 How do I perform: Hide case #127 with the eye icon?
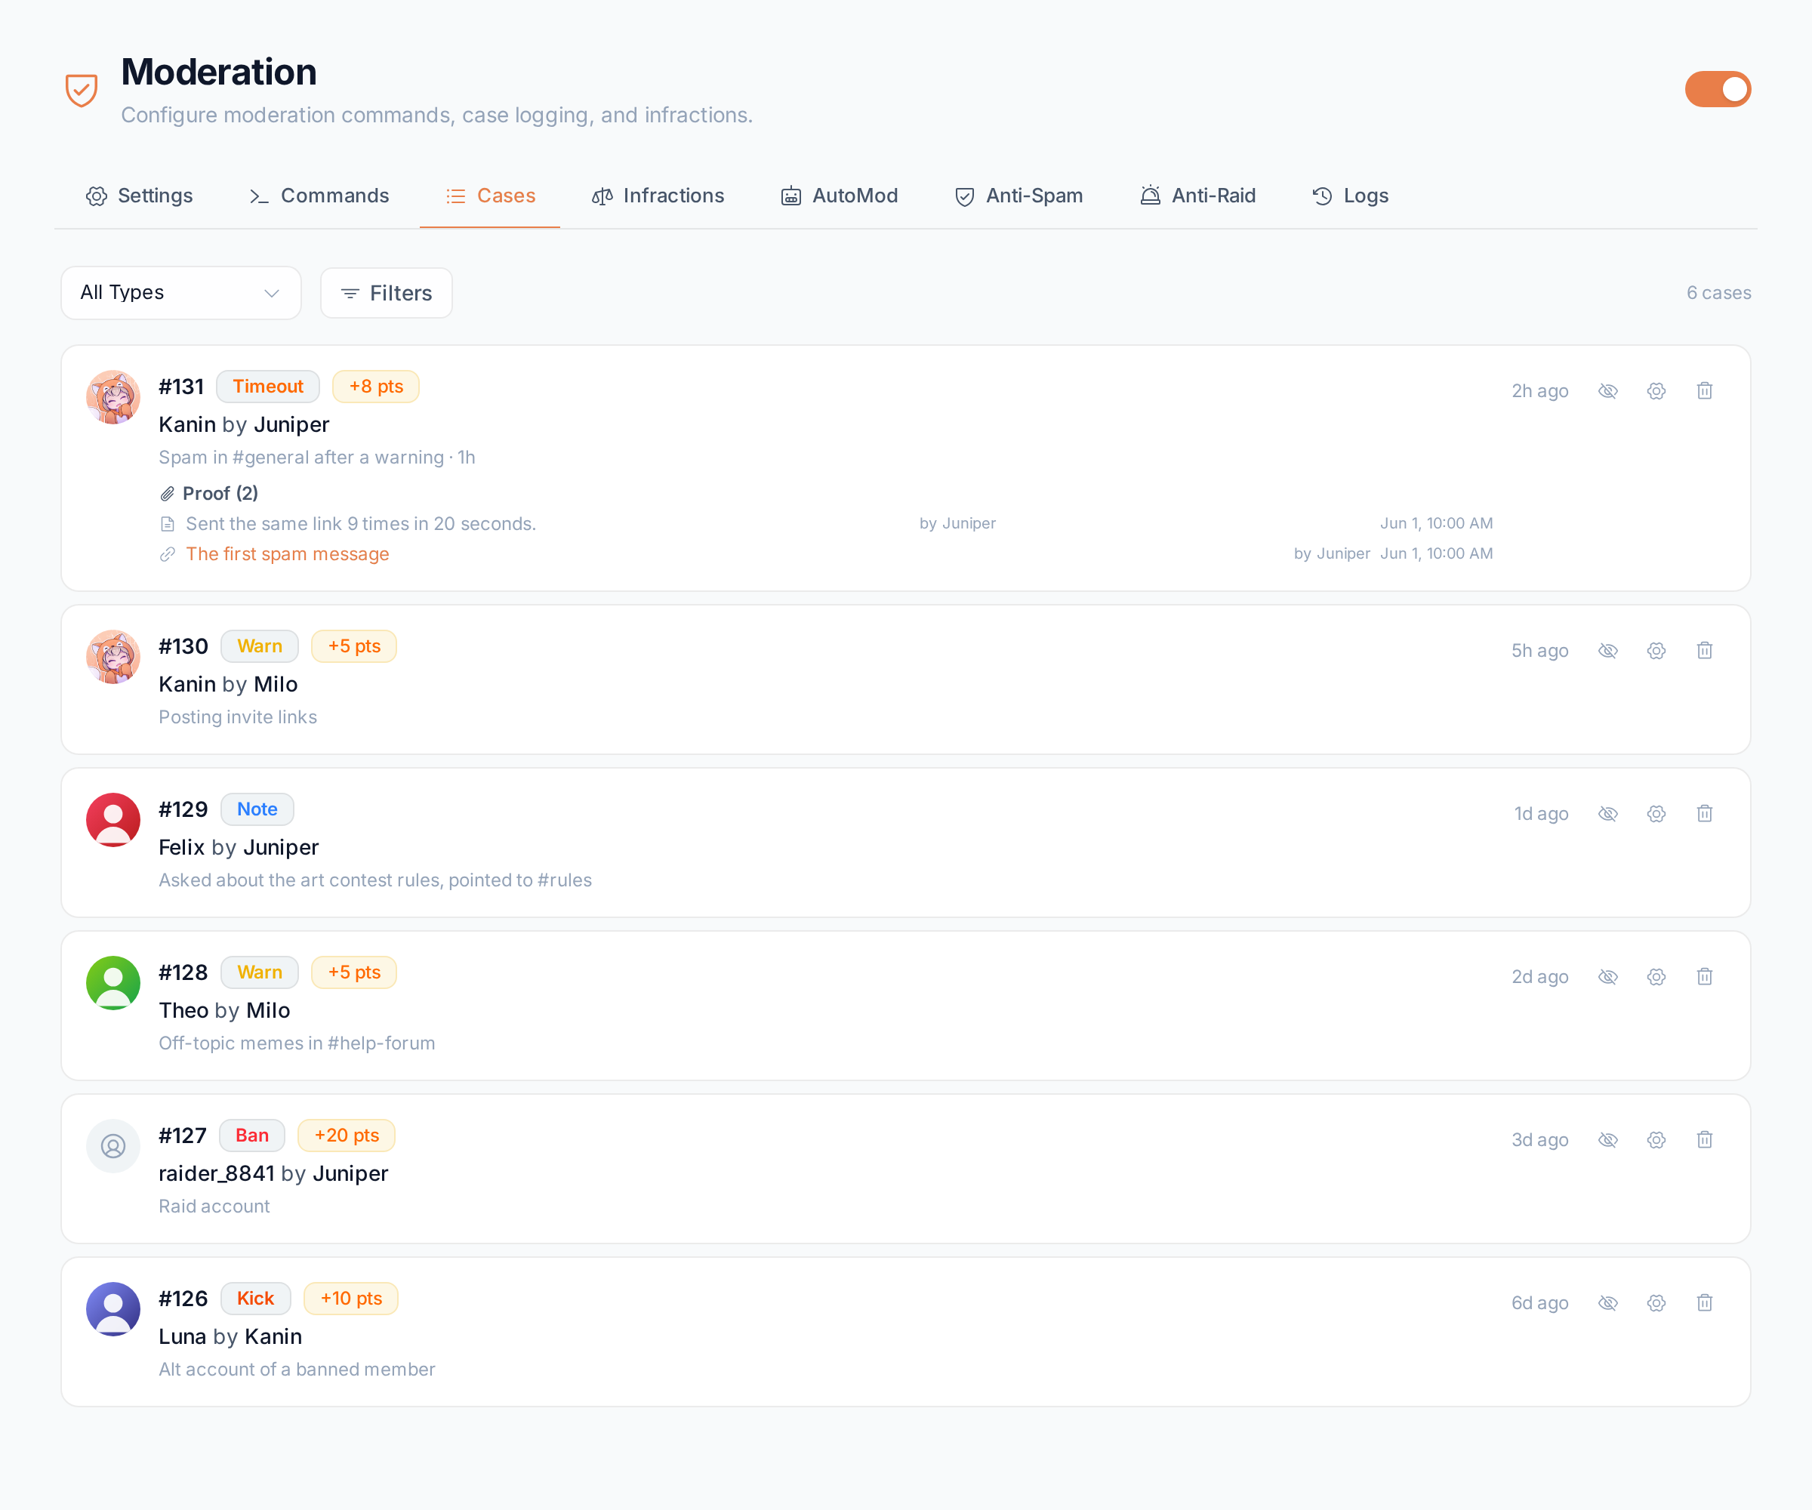click(x=1607, y=1140)
